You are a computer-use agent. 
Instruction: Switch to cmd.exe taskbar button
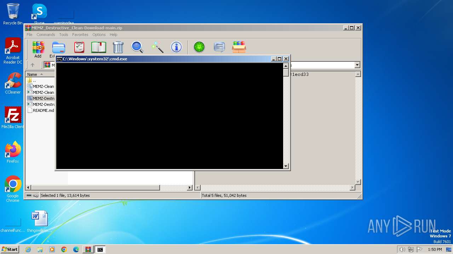click(x=100, y=249)
